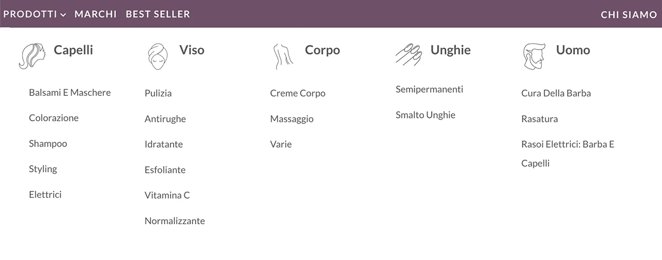Collapse the Prodotti dropdown chevron

coord(63,15)
